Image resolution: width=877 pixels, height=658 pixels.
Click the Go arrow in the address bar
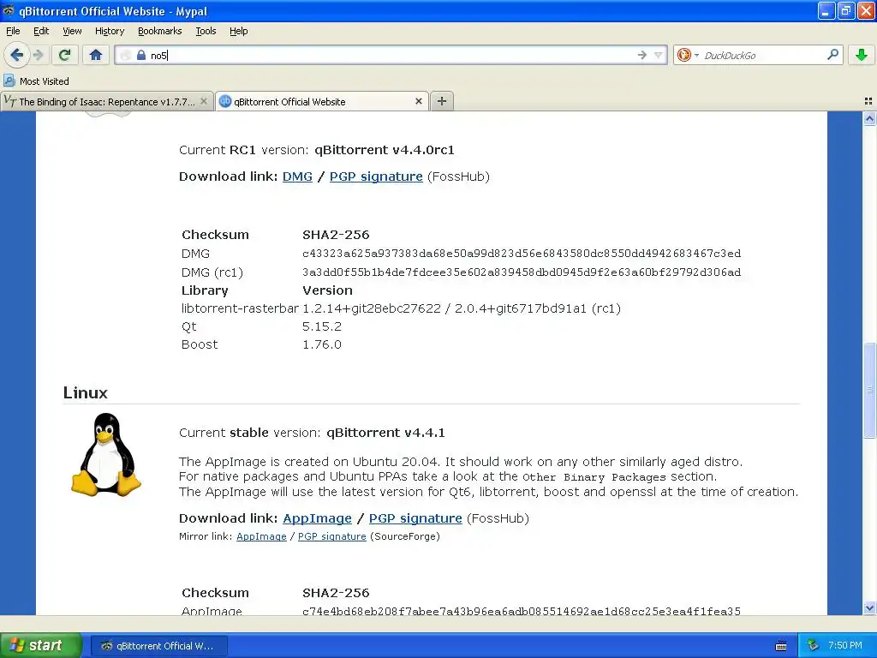tap(642, 55)
